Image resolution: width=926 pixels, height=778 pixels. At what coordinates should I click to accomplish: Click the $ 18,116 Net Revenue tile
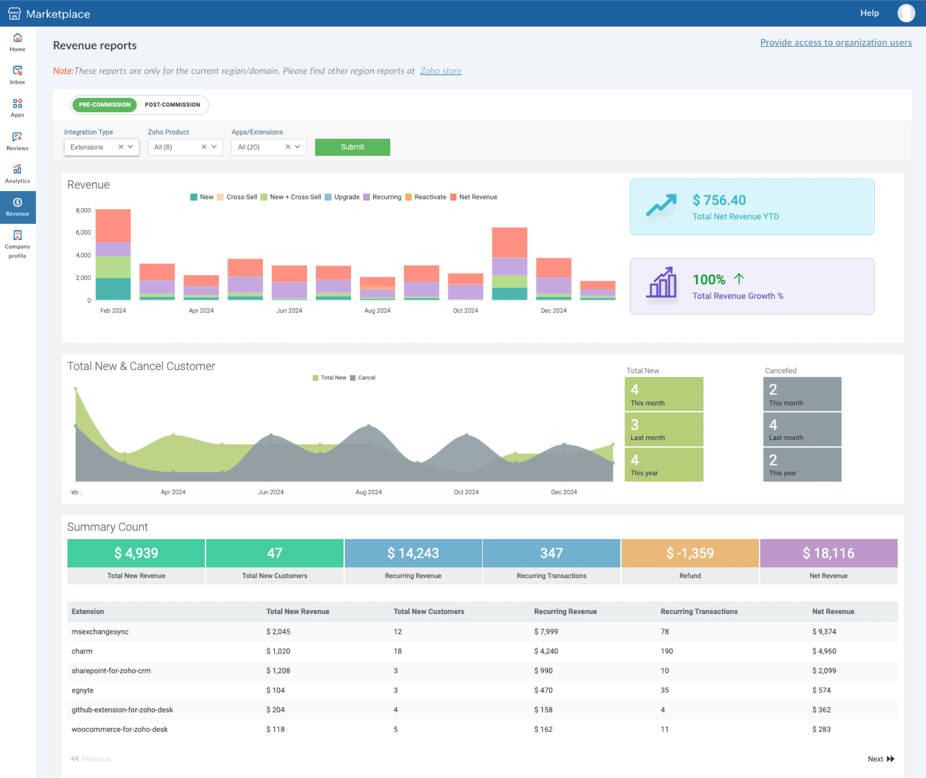pyautogui.click(x=828, y=561)
